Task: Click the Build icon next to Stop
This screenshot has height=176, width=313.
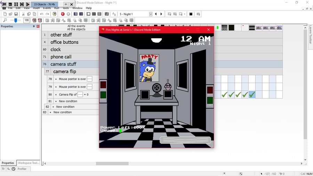Action: tap(198, 14)
